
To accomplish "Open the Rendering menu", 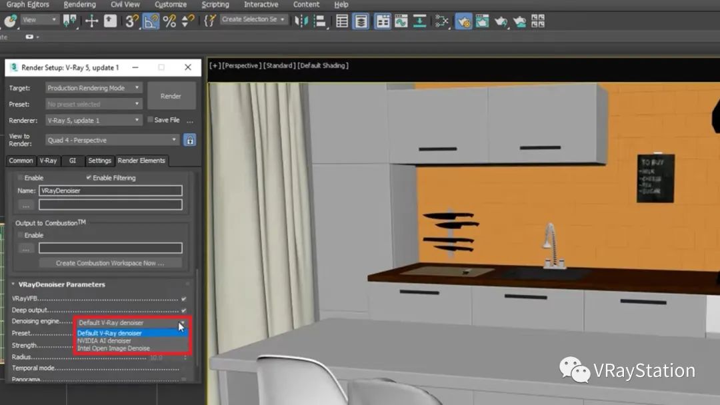I will point(79,5).
